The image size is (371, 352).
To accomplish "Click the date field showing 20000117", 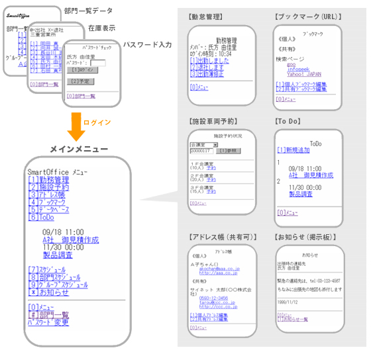I will point(201,151).
